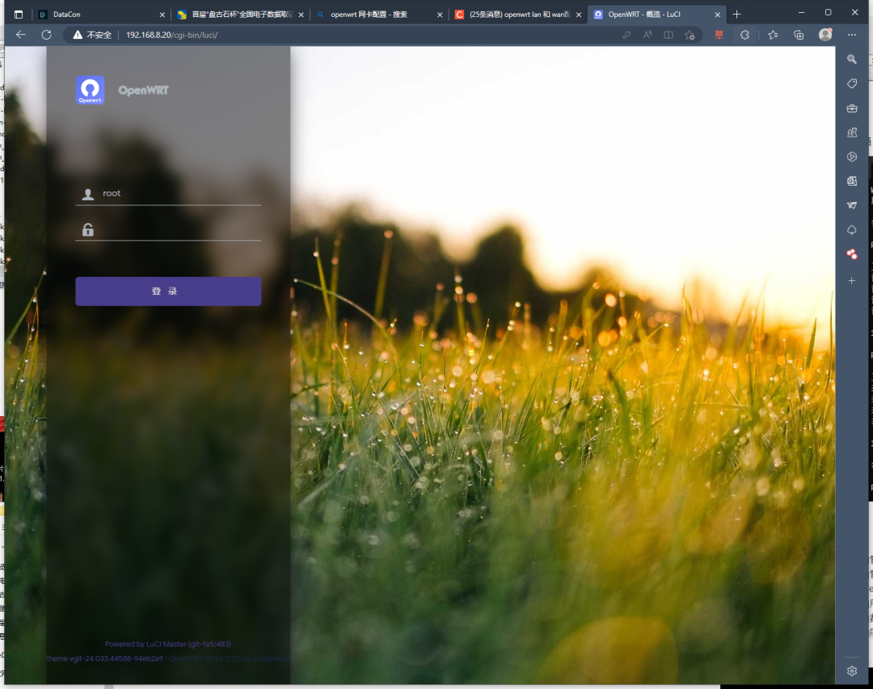Screen dimensions: 873x689
Task: Click the Read aloud icon
Action: (x=647, y=35)
